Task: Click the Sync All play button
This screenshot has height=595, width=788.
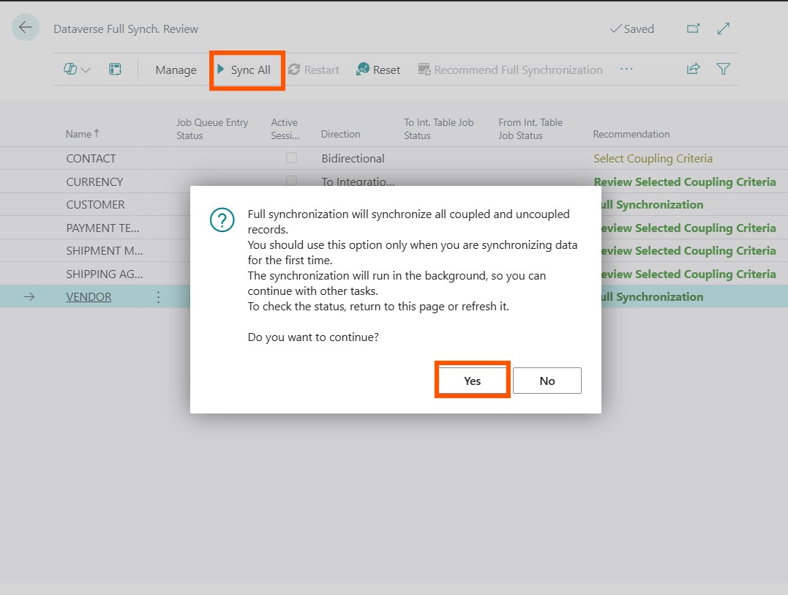Action: 244,70
